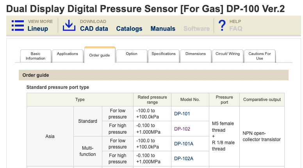Open the visited DP-102 model link

pyautogui.click(x=182, y=129)
